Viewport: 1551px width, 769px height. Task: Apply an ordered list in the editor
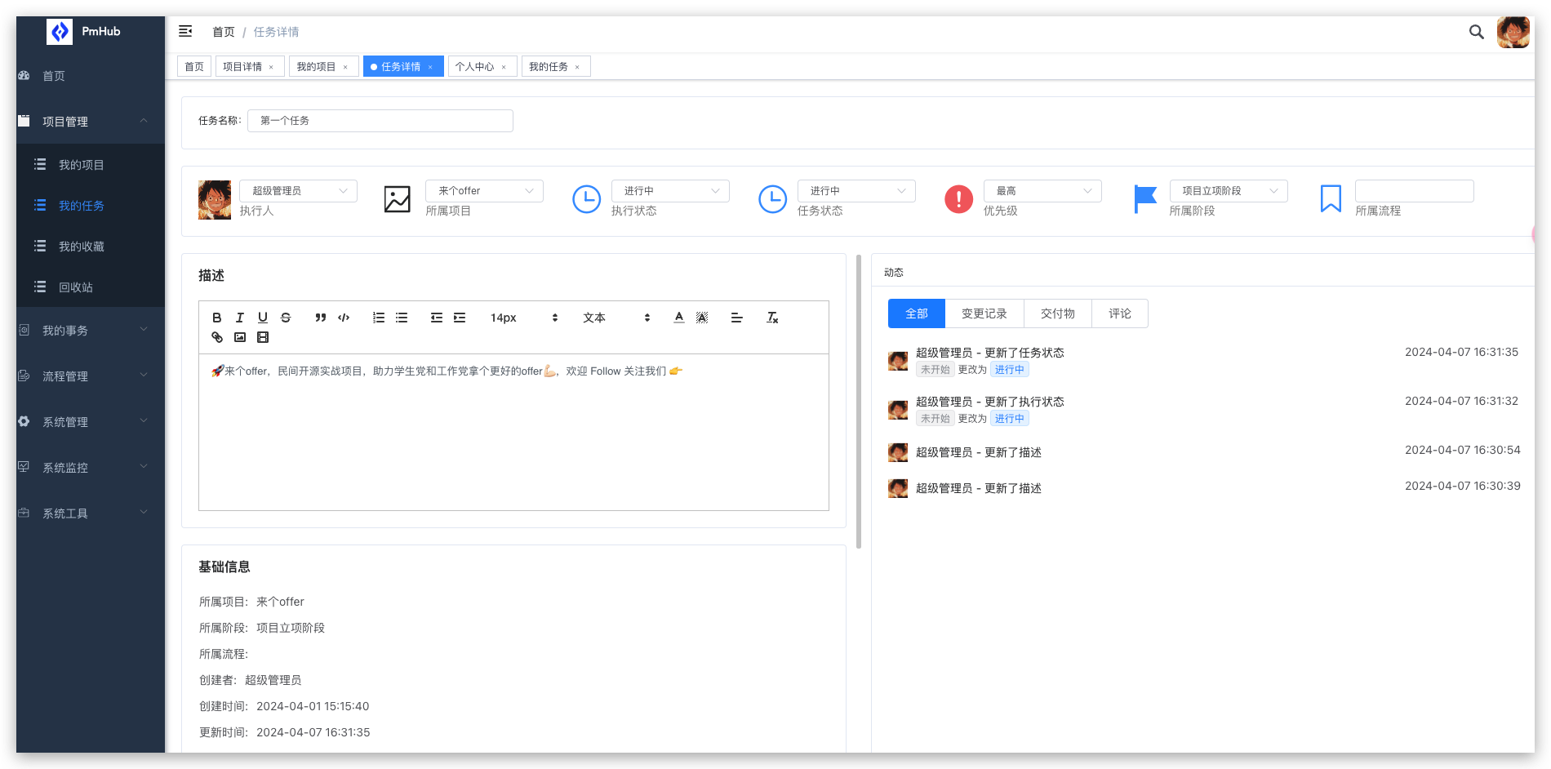[378, 318]
